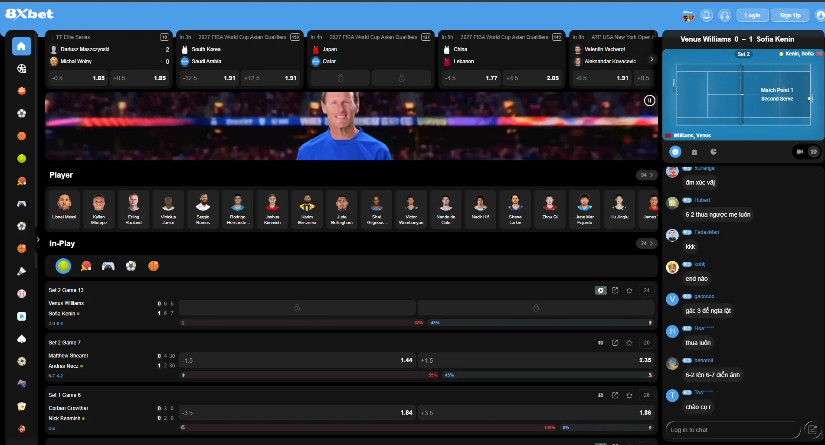Click the Login button

(753, 15)
